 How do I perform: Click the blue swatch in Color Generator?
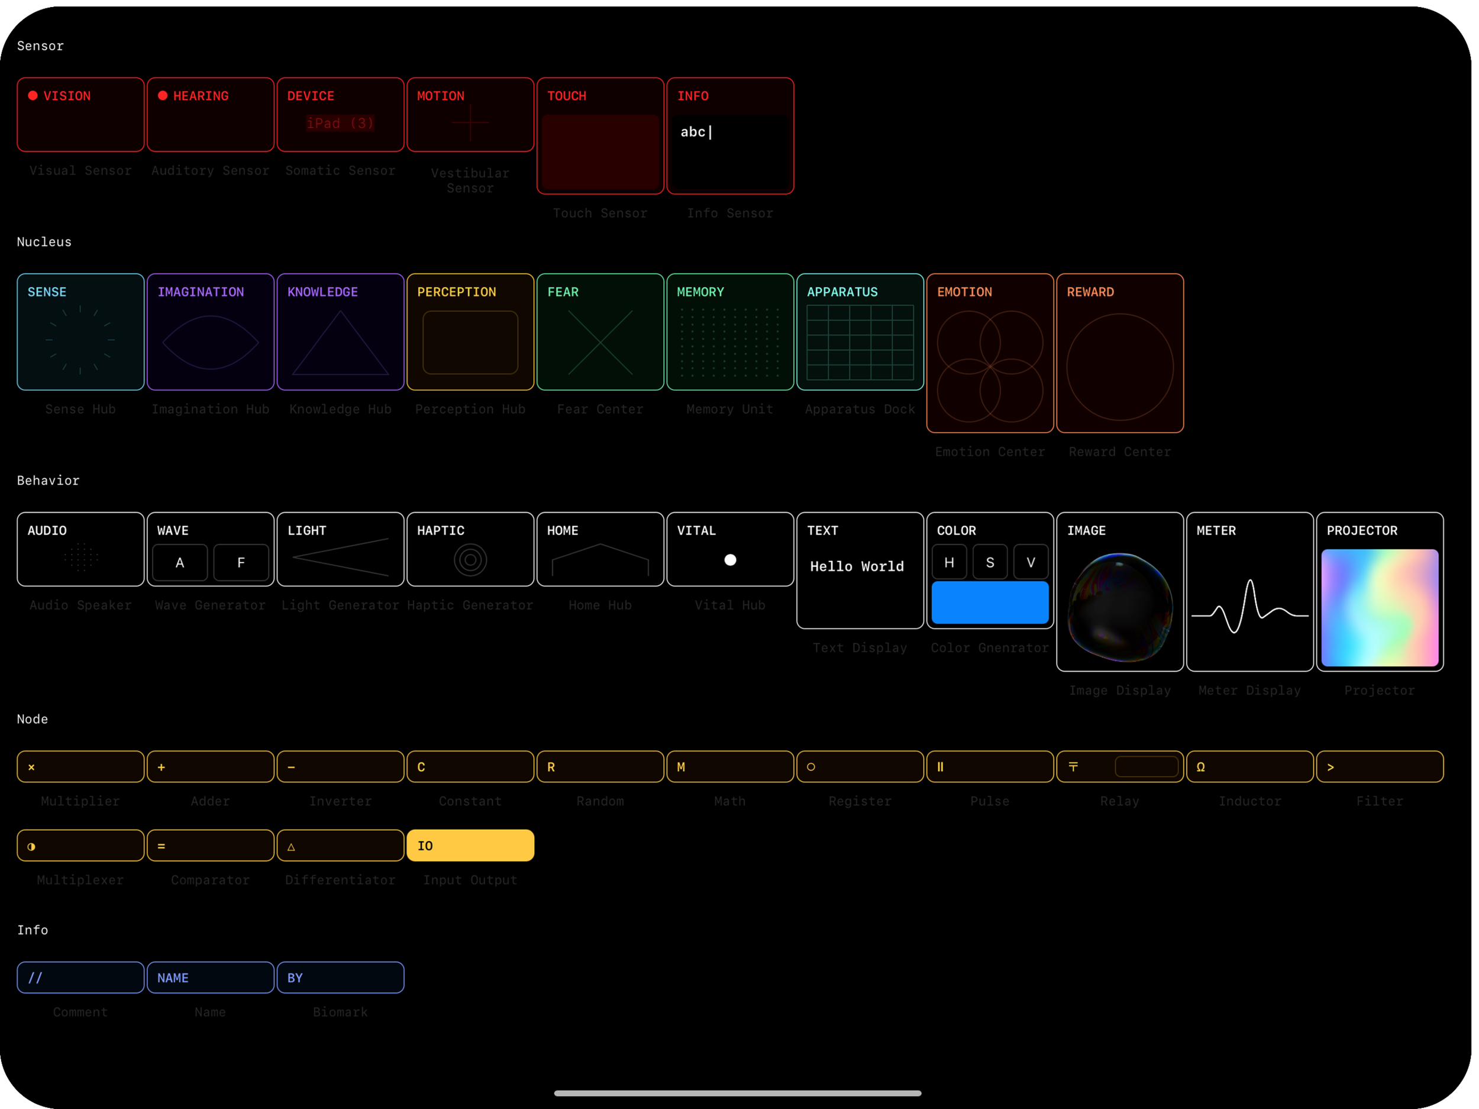(x=990, y=602)
